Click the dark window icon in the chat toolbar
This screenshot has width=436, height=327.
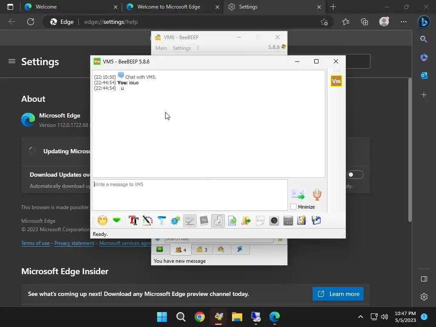[x=288, y=221]
